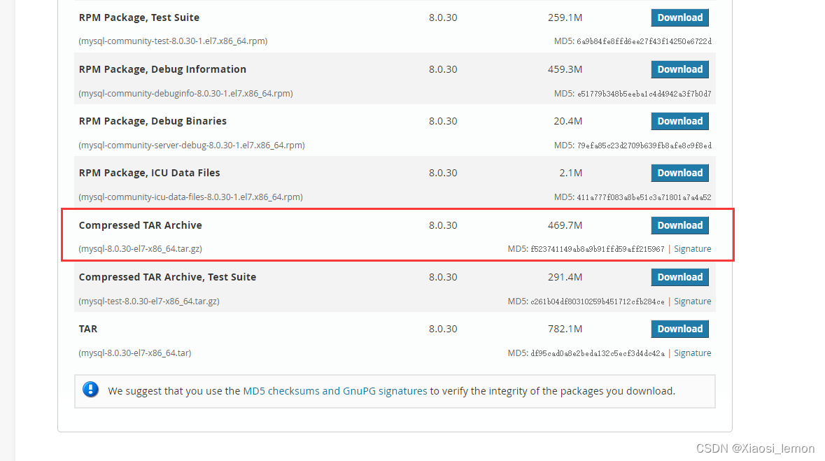Viewport: 825px width, 461px height.
Task: Download Compressed TAR Archive, Test Suite
Action: coord(679,277)
